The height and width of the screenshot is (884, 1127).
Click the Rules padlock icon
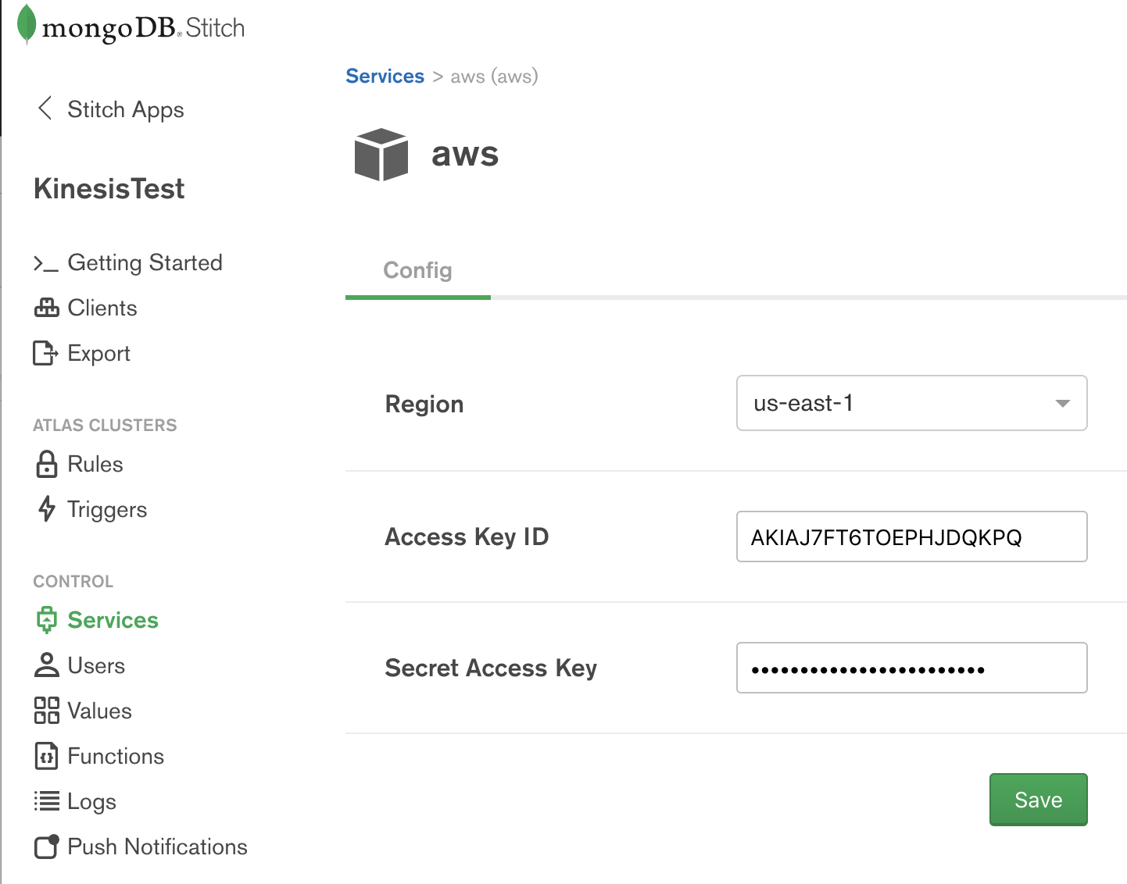pos(47,464)
